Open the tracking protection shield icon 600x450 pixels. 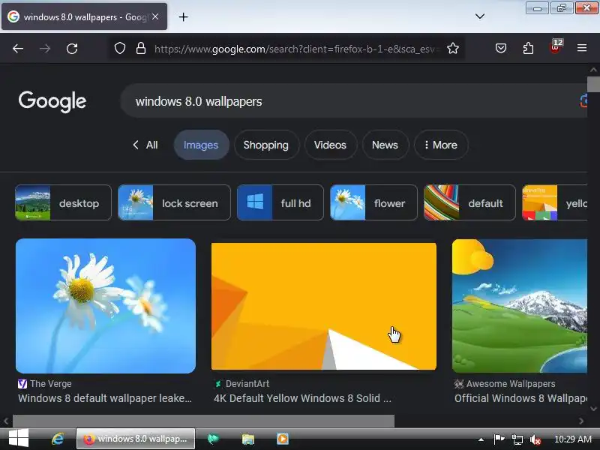tap(120, 49)
